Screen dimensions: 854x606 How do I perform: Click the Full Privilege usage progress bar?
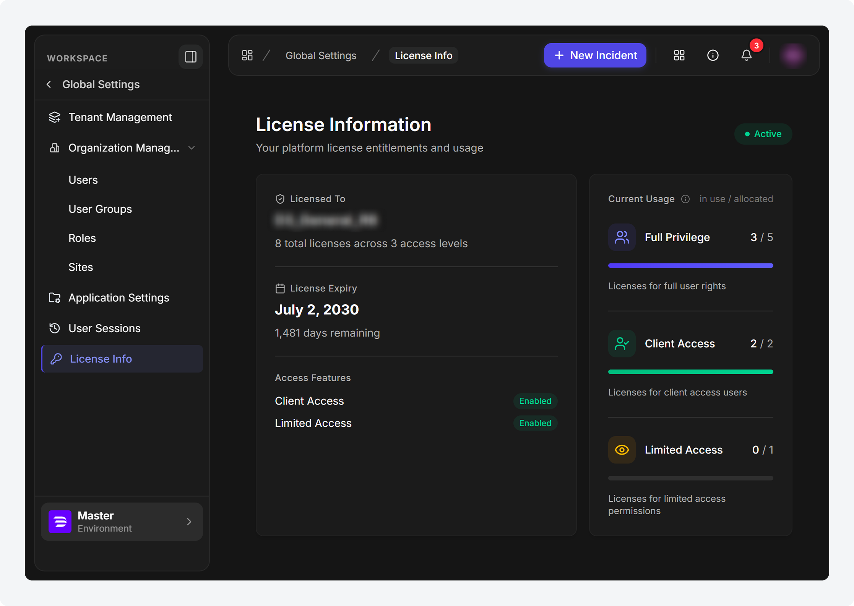pyautogui.click(x=690, y=265)
